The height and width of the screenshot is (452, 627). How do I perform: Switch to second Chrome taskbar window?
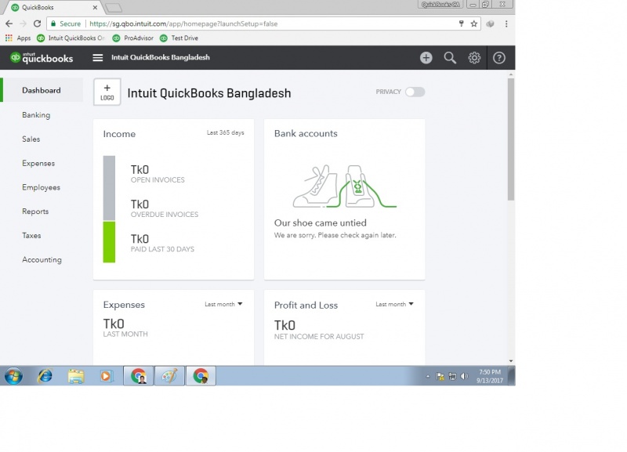[x=201, y=376]
